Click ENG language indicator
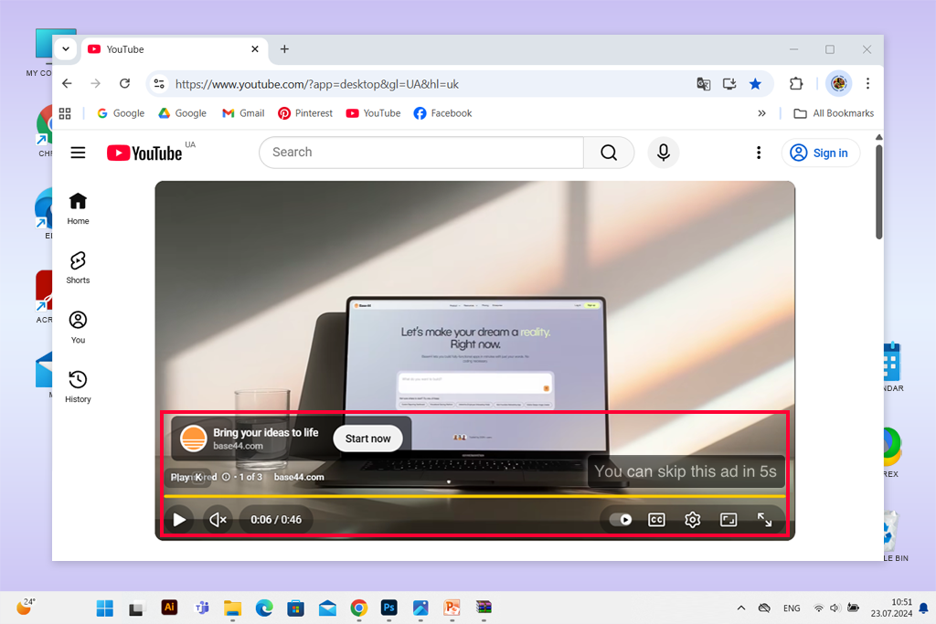The height and width of the screenshot is (624, 936). (x=792, y=608)
